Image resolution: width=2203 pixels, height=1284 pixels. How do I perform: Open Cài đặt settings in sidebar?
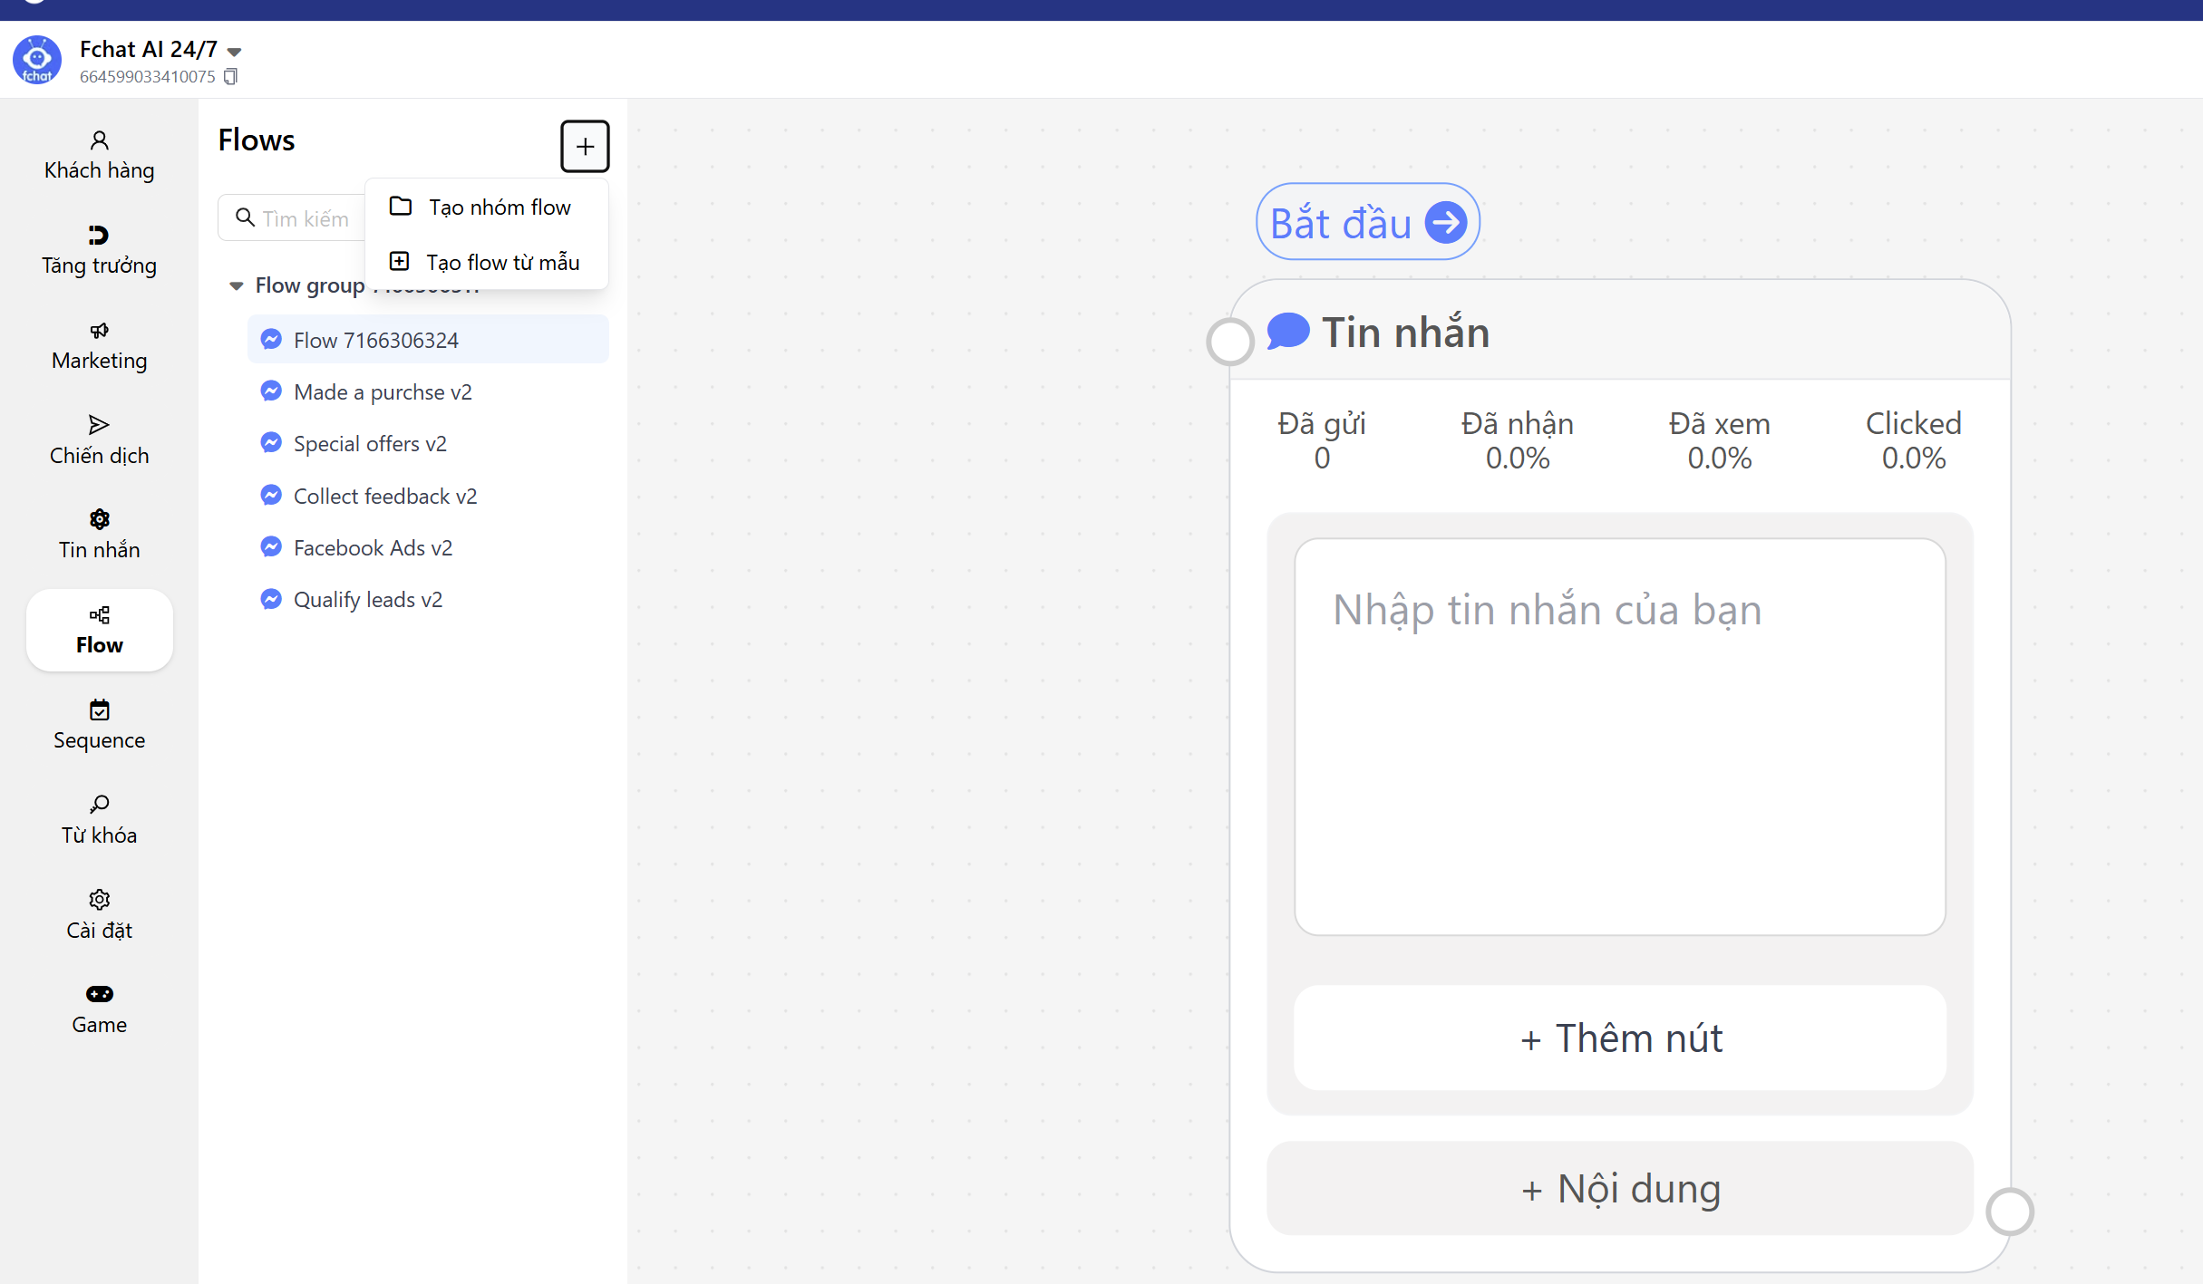pyautogui.click(x=99, y=914)
